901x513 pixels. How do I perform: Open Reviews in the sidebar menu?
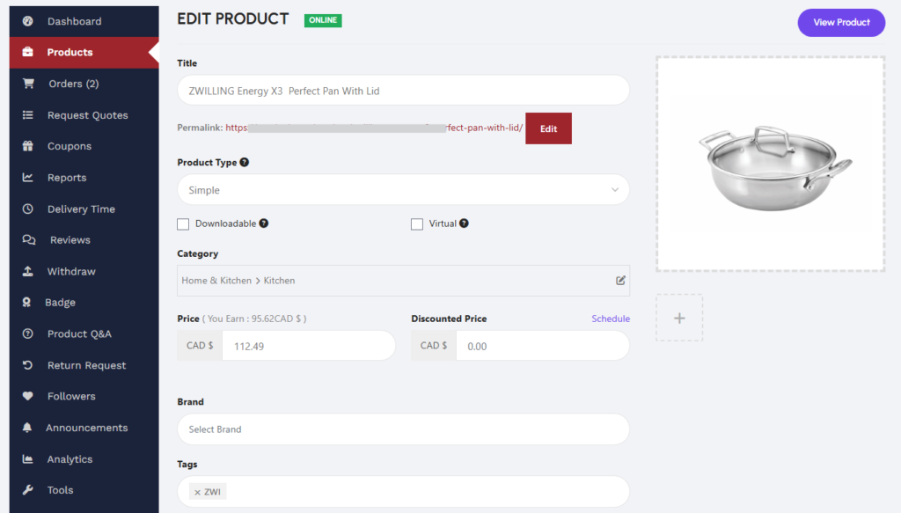pyautogui.click(x=70, y=240)
